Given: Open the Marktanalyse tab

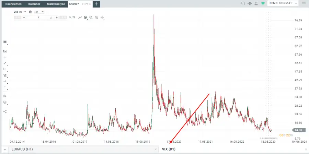Looking at the screenshot, I should click(56, 4).
